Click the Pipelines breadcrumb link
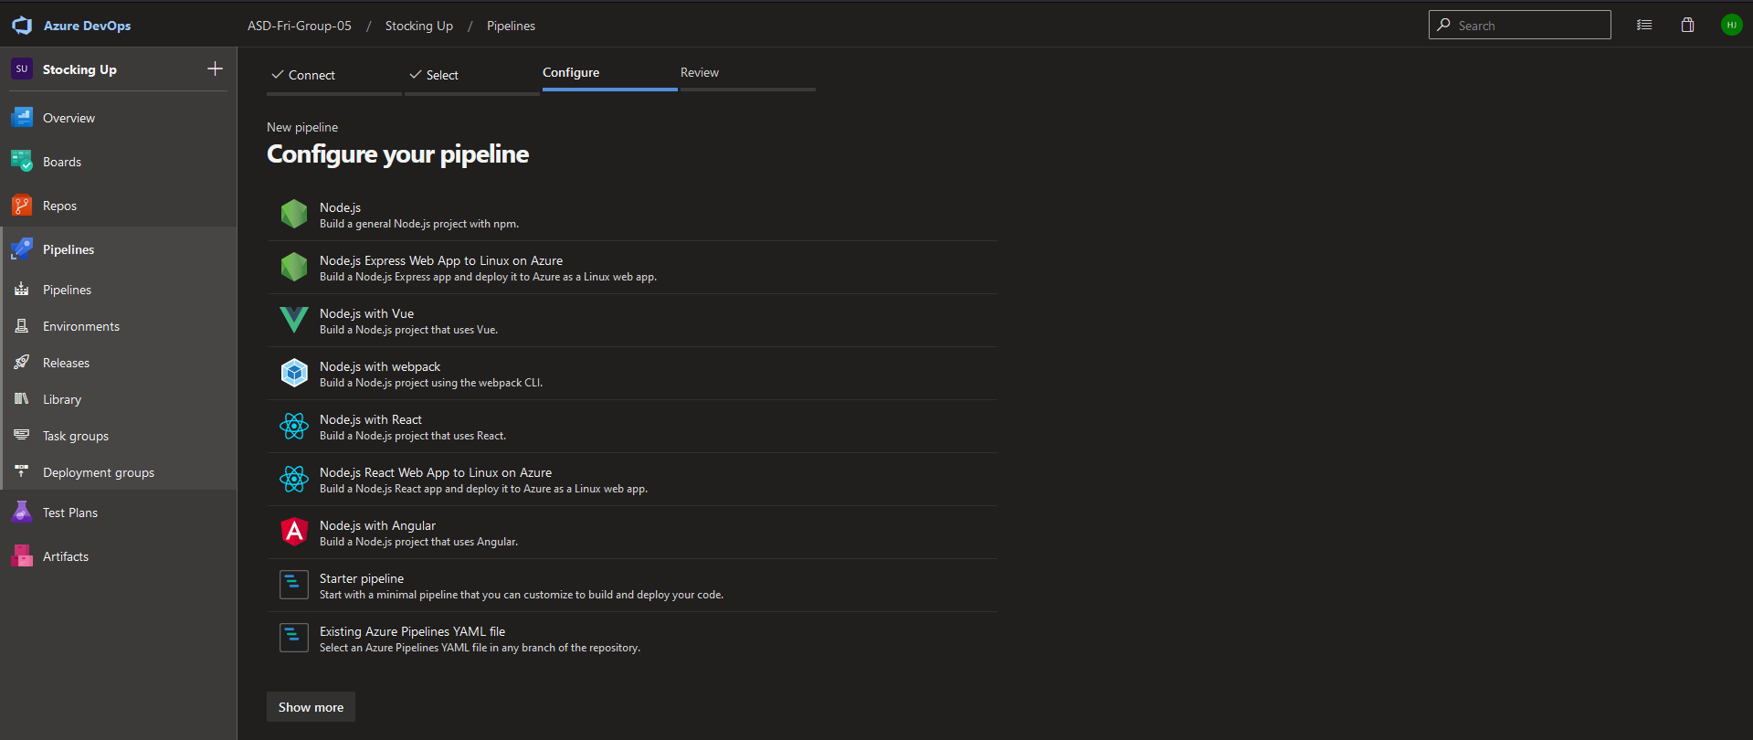 click(x=511, y=26)
